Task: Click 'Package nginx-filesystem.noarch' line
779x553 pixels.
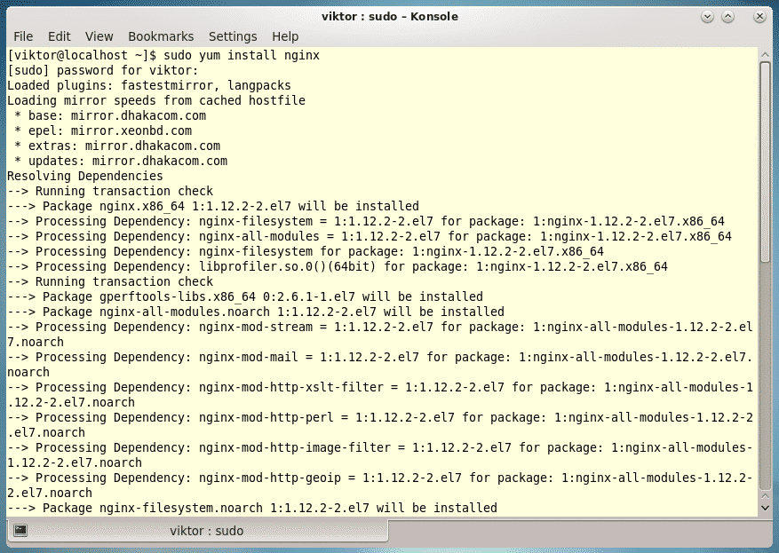Action: click(x=252, y=508)
